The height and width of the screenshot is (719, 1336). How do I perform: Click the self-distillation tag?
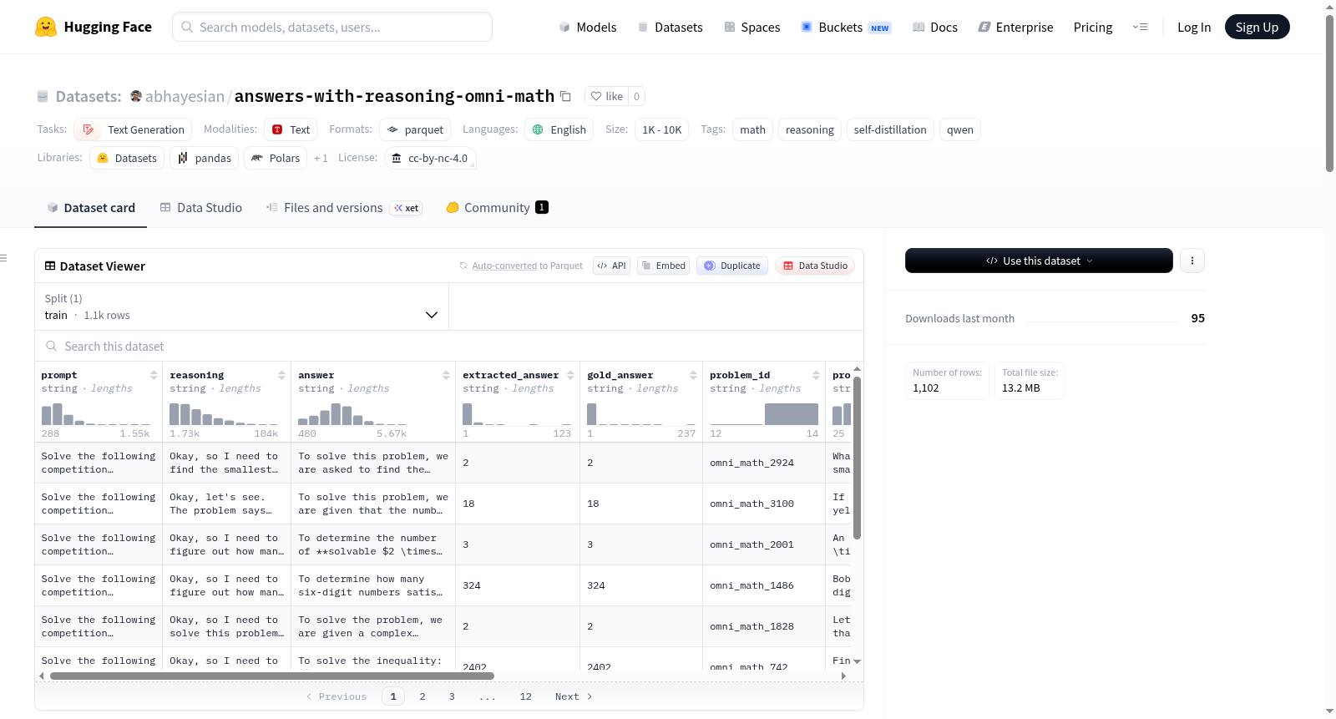tap(890, 129)
